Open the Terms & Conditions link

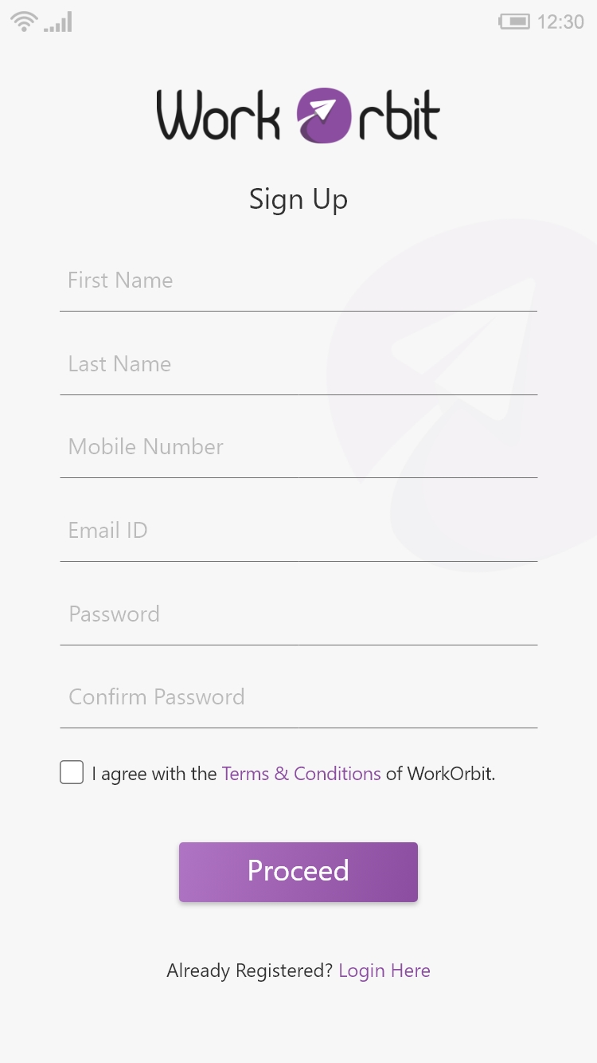click(301, 774)
